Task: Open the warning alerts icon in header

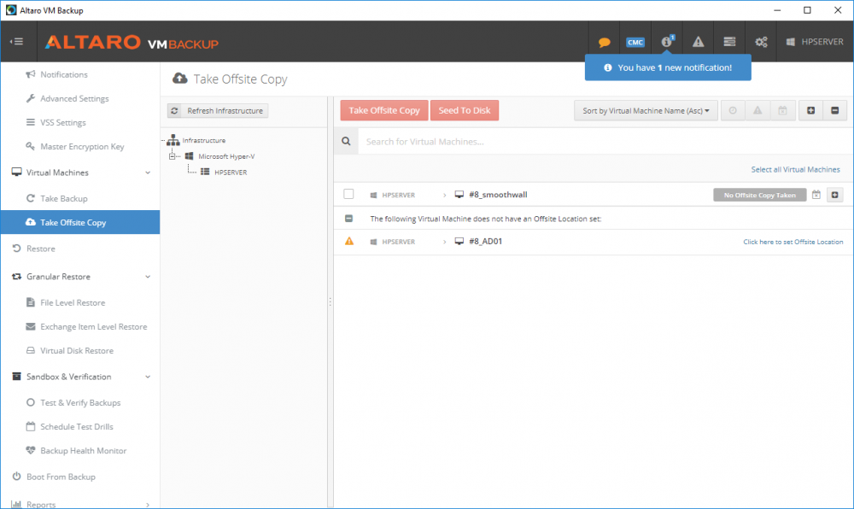Action: tap(699, 42)
